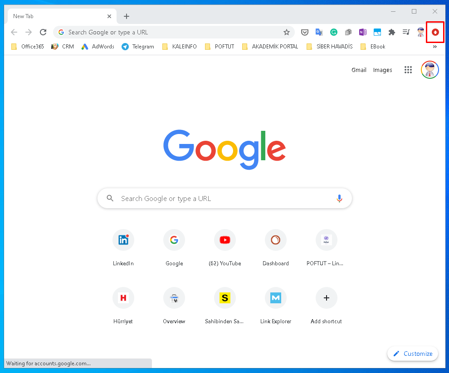Go back using the back arrow
449x373 pixels.
coord(14,32)
